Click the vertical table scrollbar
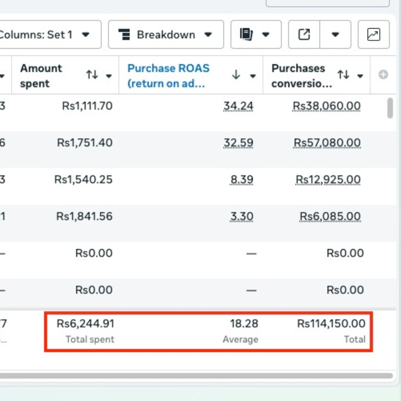This screenshot has height=401, width=401. click(x=390, y=108)
